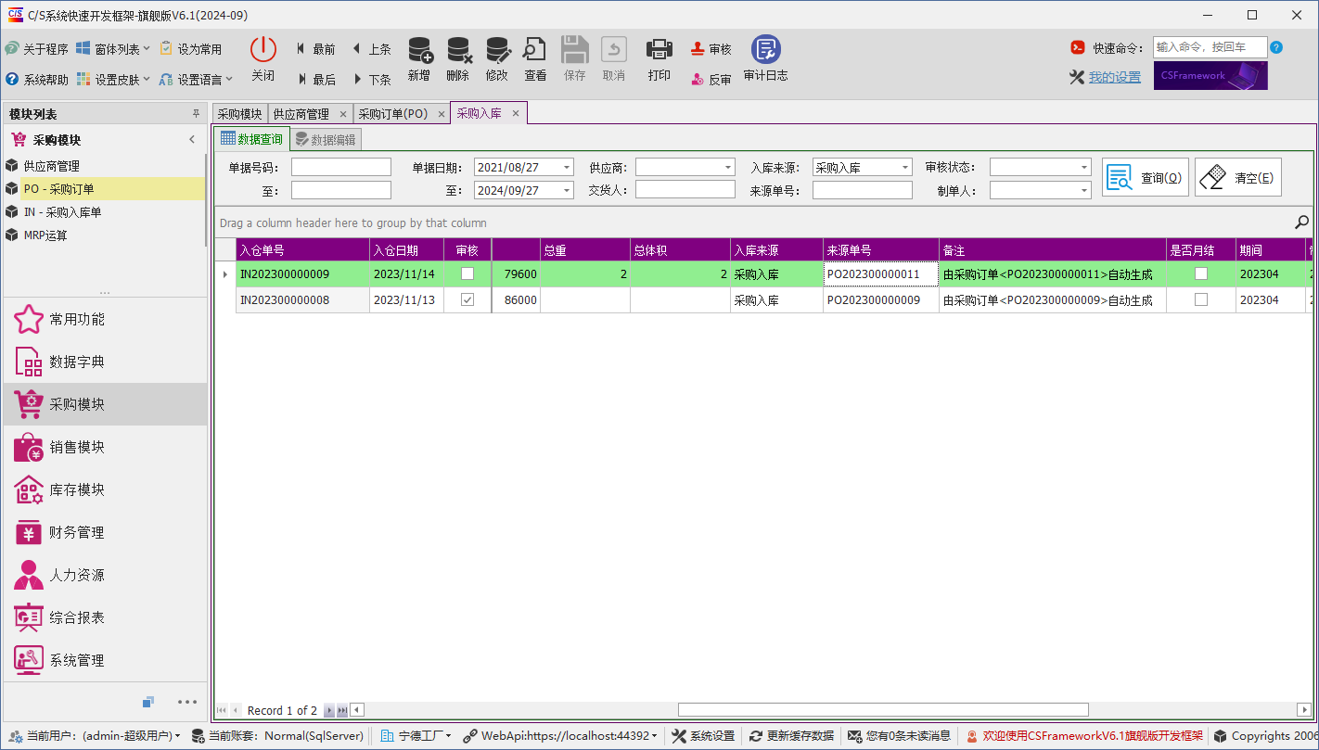Click 设为常用 set as favorite
The width and height of the screenshot is (1319, 750).
(191, 49)
